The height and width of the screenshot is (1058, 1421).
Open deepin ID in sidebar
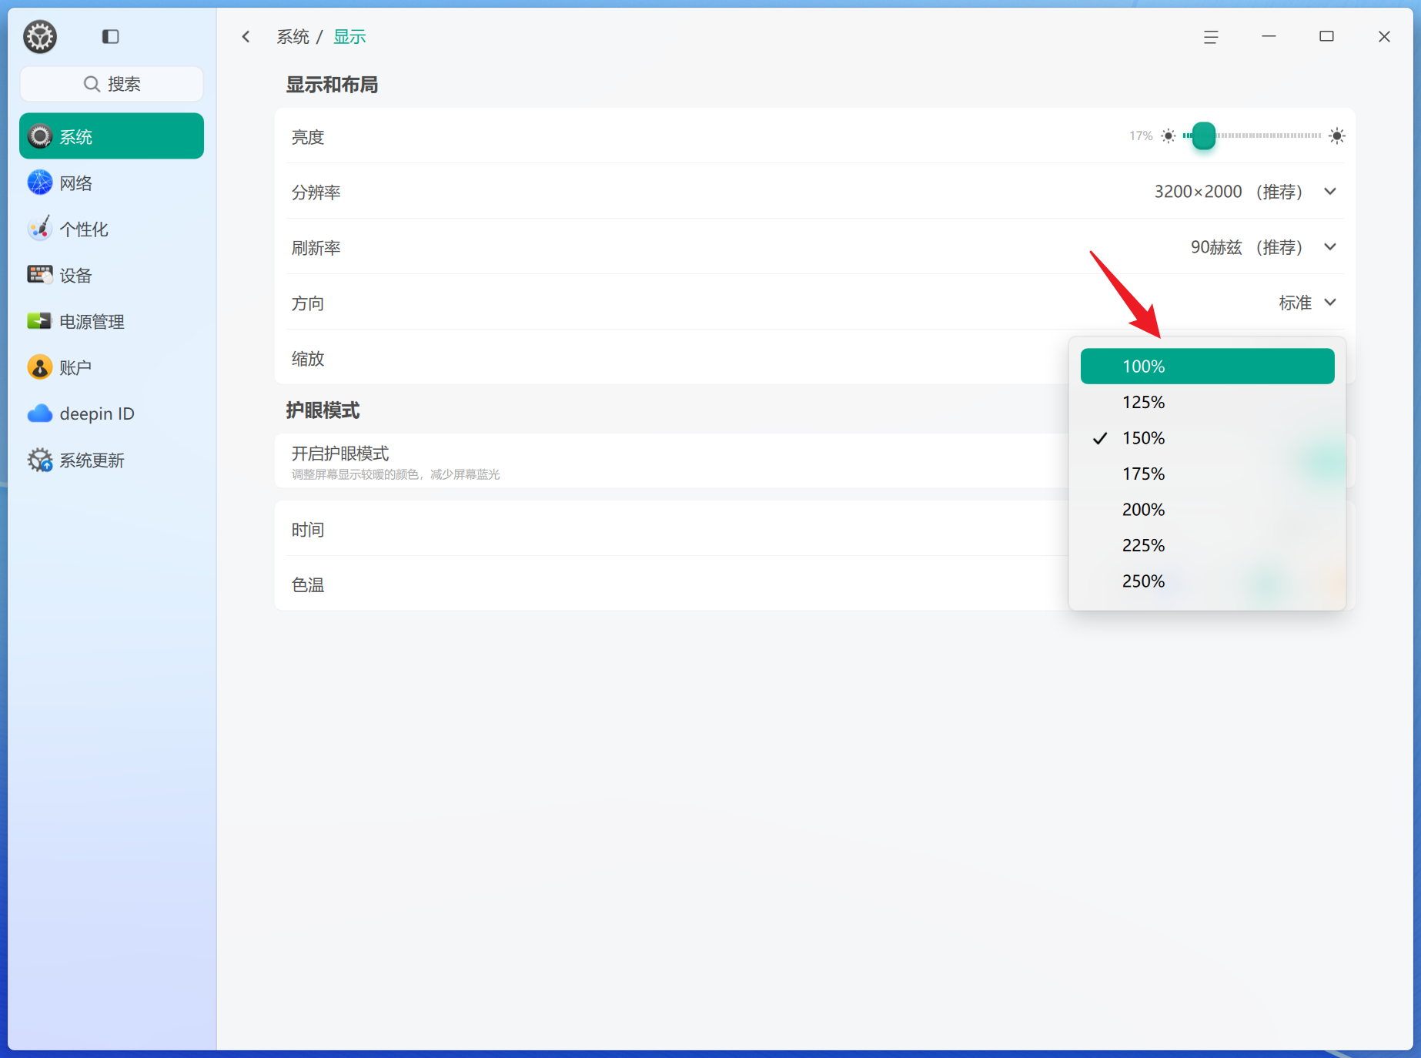112,413
